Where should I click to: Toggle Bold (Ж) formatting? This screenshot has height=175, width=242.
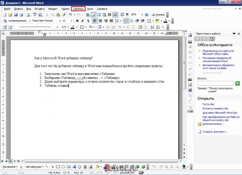pos(77,21)
